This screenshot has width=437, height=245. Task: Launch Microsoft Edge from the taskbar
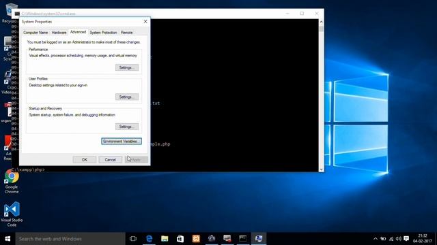click(149, 239)
